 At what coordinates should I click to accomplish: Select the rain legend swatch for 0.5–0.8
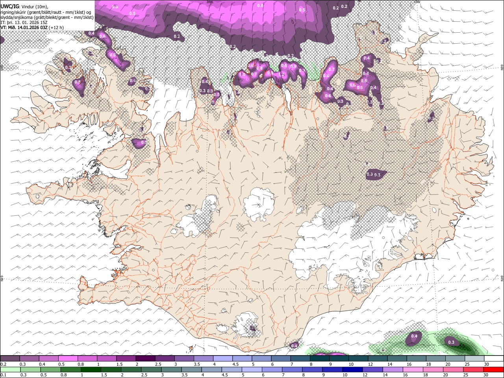point(50,369)
